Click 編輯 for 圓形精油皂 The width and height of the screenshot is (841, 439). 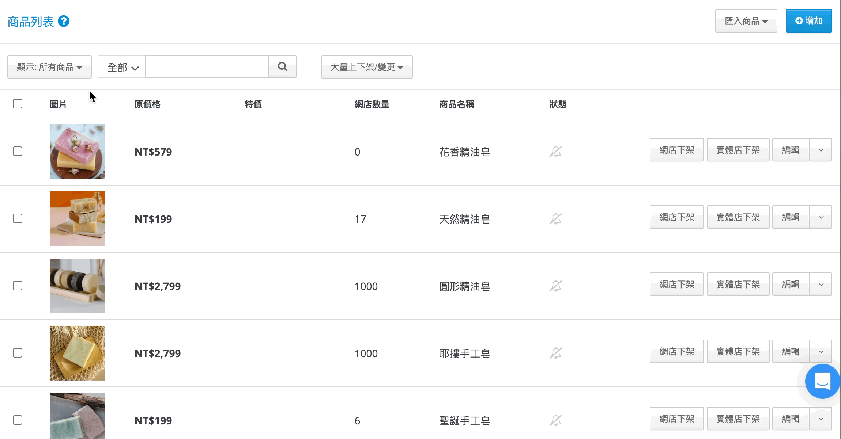click(x=791, y=284)
